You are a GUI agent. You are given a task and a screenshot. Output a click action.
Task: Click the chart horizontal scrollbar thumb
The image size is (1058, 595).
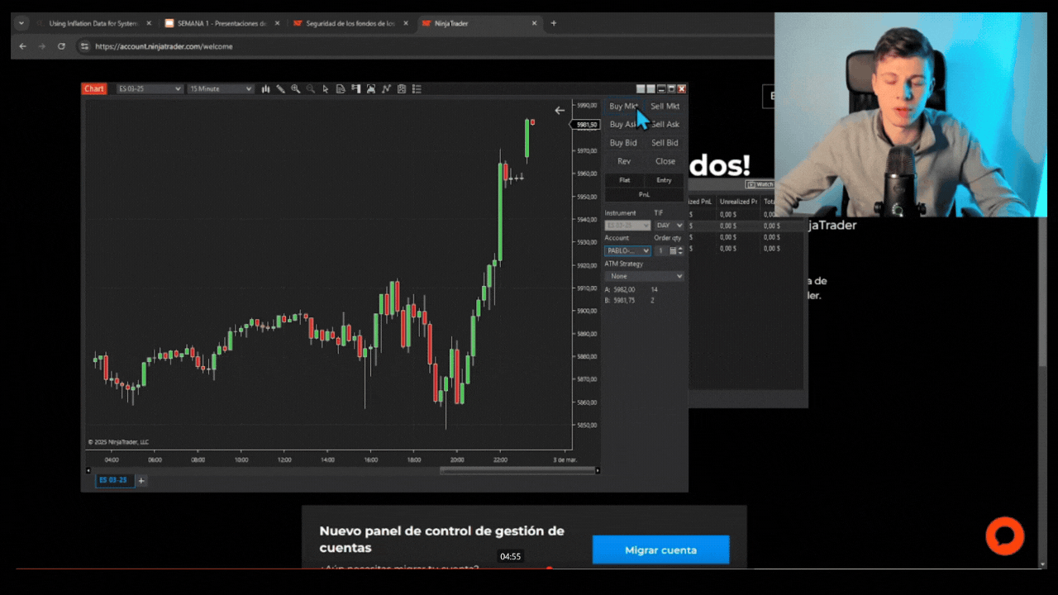click(x=517, y=470)
